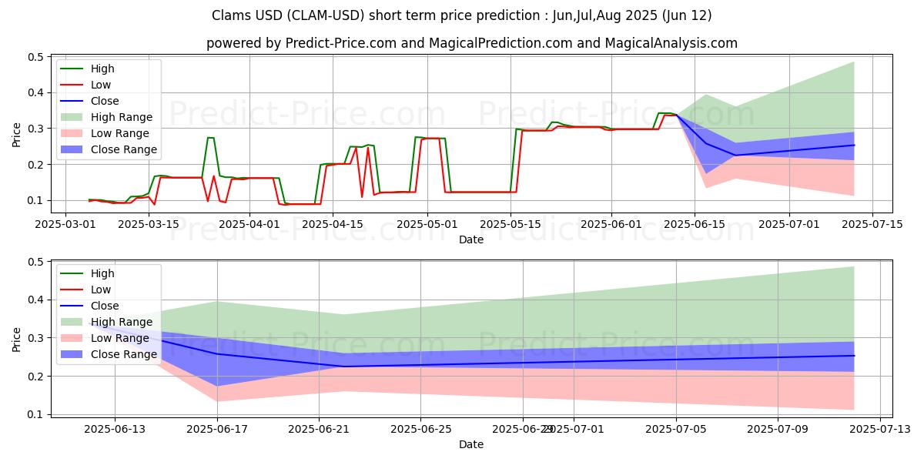Click the 2025-07-05 tick label on bottom chart
This screenshot has height=462, width=924.
point(676,429)
